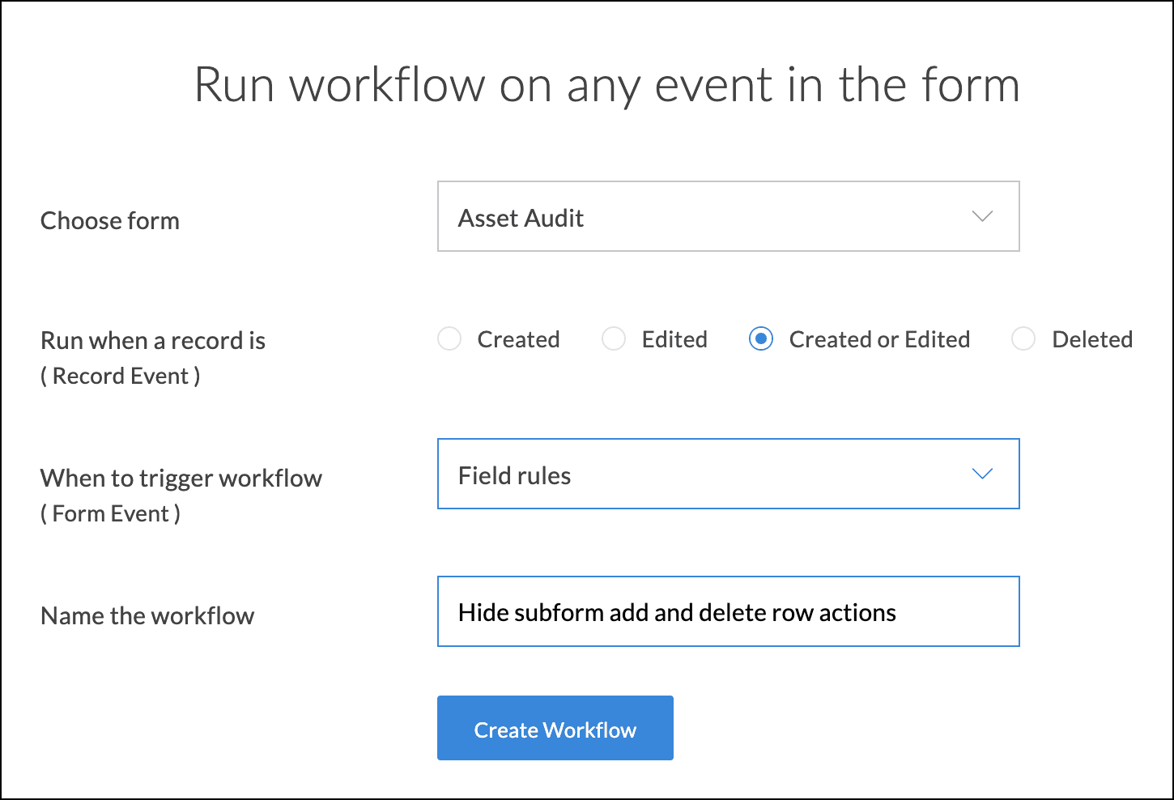Click the 'When to trigger workflow' label
Screen dimensions: 1174x800
click(181, 478)
